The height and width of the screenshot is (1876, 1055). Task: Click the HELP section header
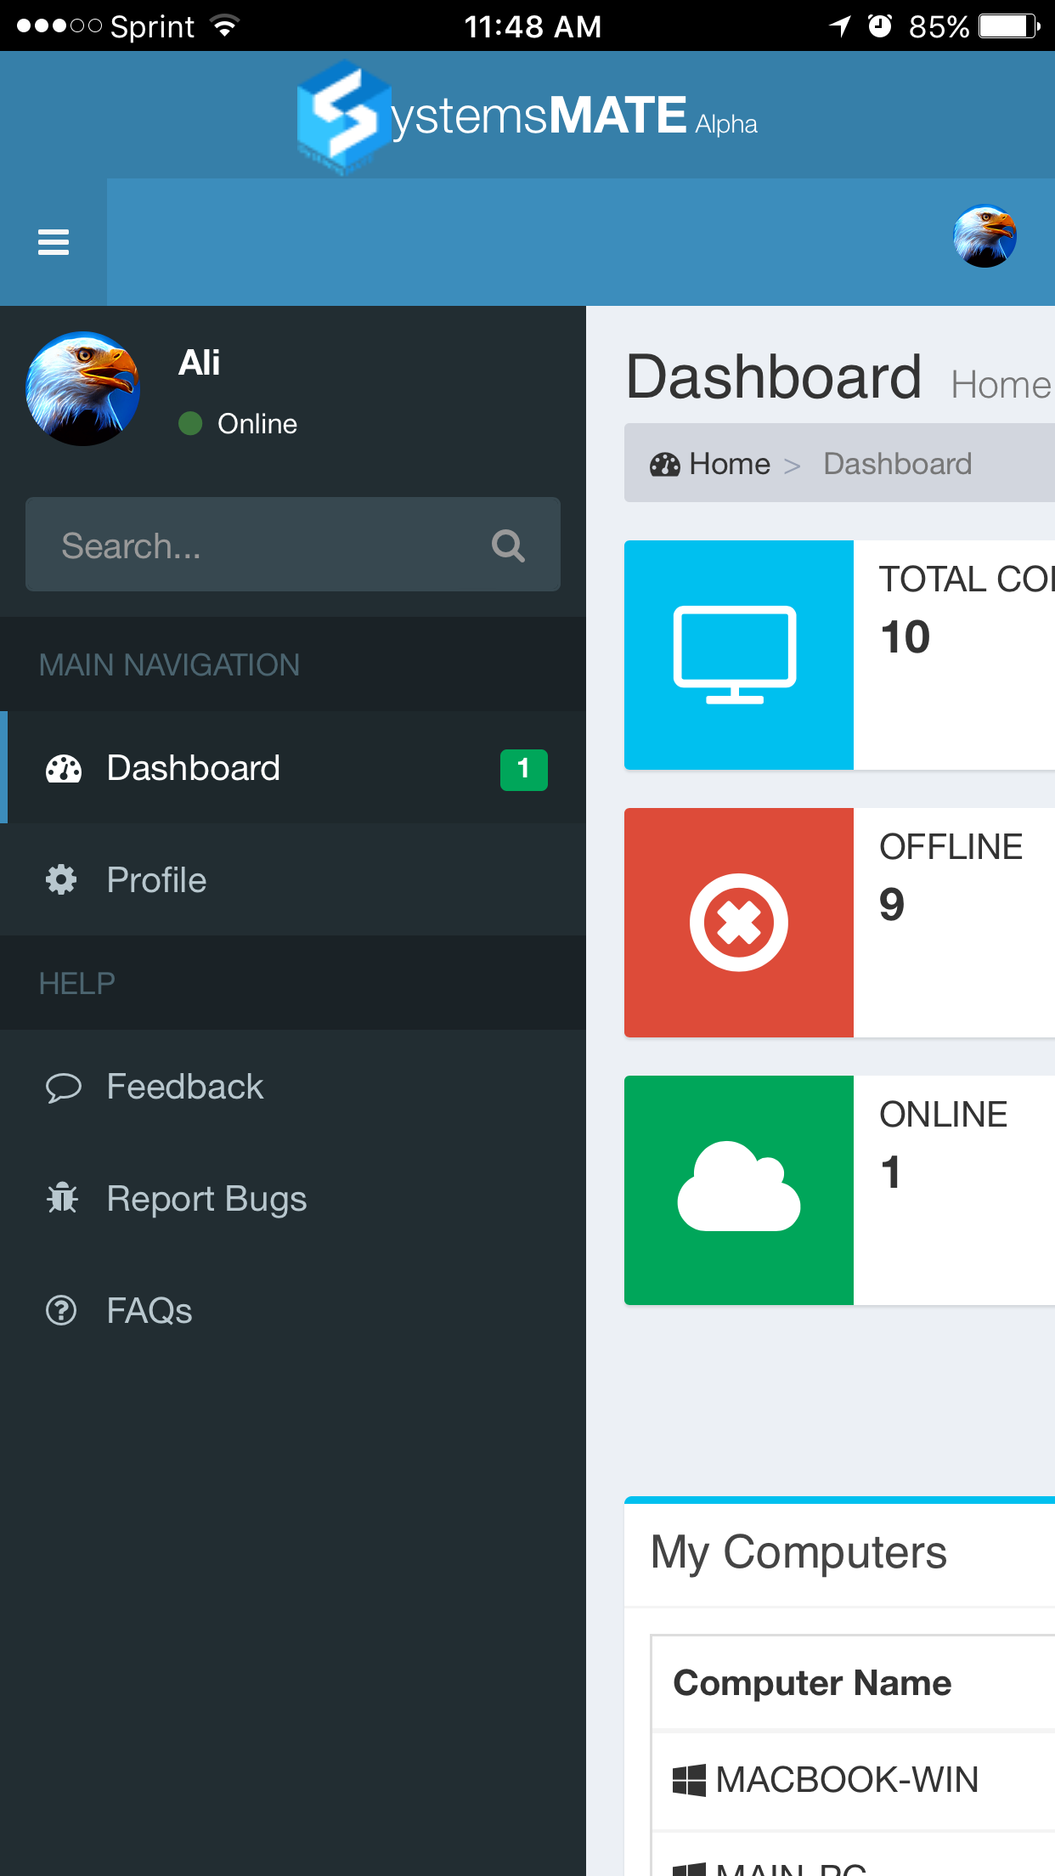coord(76,983)
